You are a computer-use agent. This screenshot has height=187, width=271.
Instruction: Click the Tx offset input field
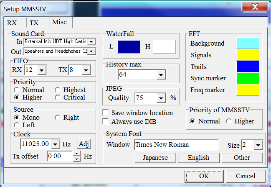tap(59, 156)
